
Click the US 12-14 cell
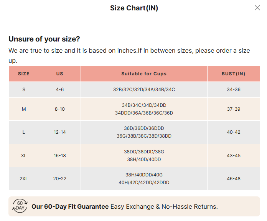pyautogui.click(x=59, y=132)
